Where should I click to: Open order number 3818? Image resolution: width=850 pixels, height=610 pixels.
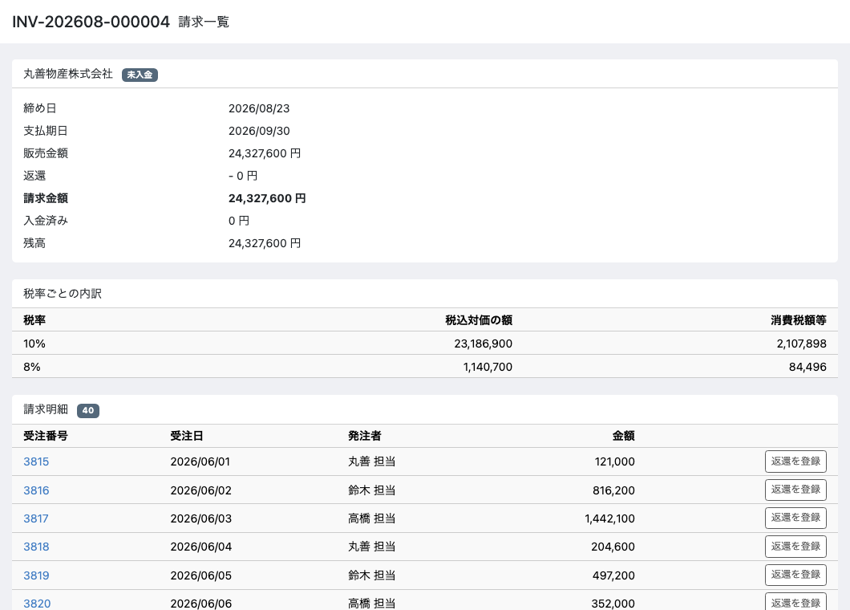(x=36, y=547)
